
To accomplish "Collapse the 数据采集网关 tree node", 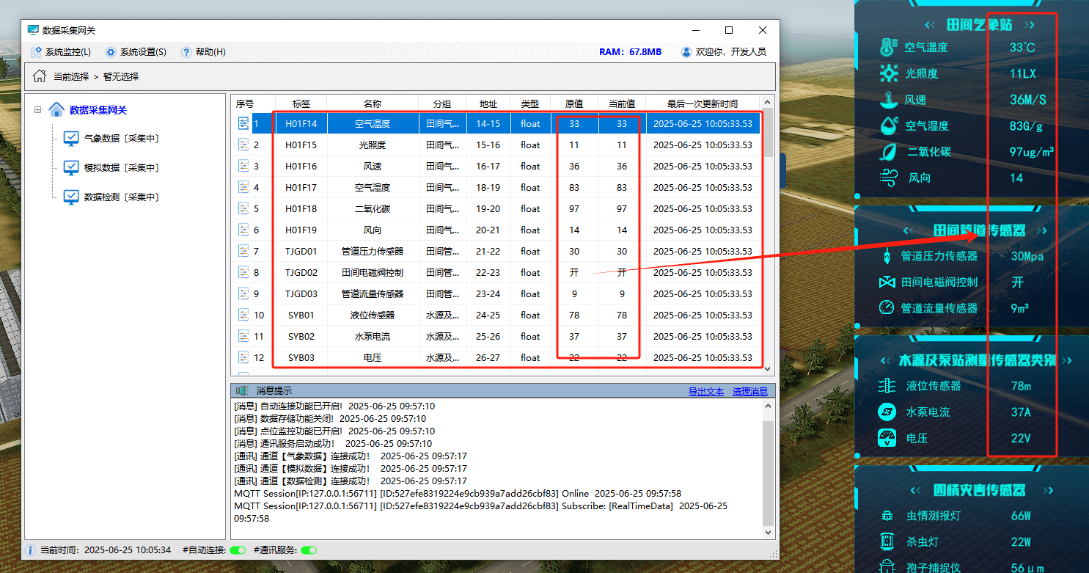I will coord(37,110).
